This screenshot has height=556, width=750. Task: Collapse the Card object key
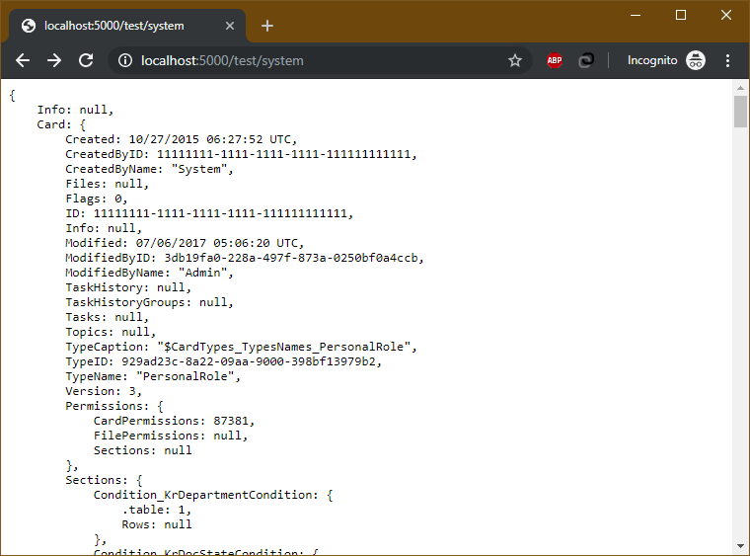(x=53, y=124)
